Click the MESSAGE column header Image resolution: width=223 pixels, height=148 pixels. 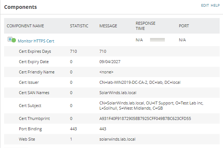coord(108,26)
